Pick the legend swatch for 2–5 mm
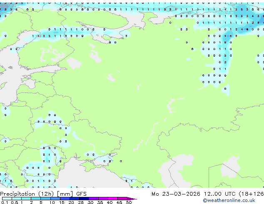 [x=36, y=199]
